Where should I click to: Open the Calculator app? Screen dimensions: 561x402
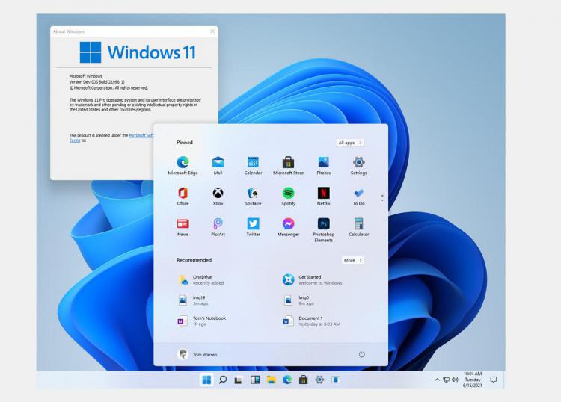pos(359,227)
